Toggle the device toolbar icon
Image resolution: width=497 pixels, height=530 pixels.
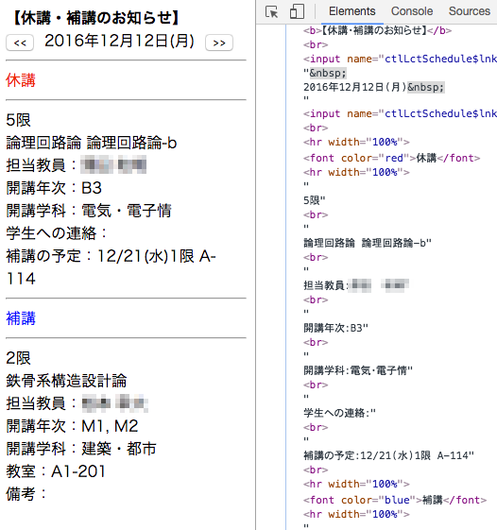[x=298, y=11]
